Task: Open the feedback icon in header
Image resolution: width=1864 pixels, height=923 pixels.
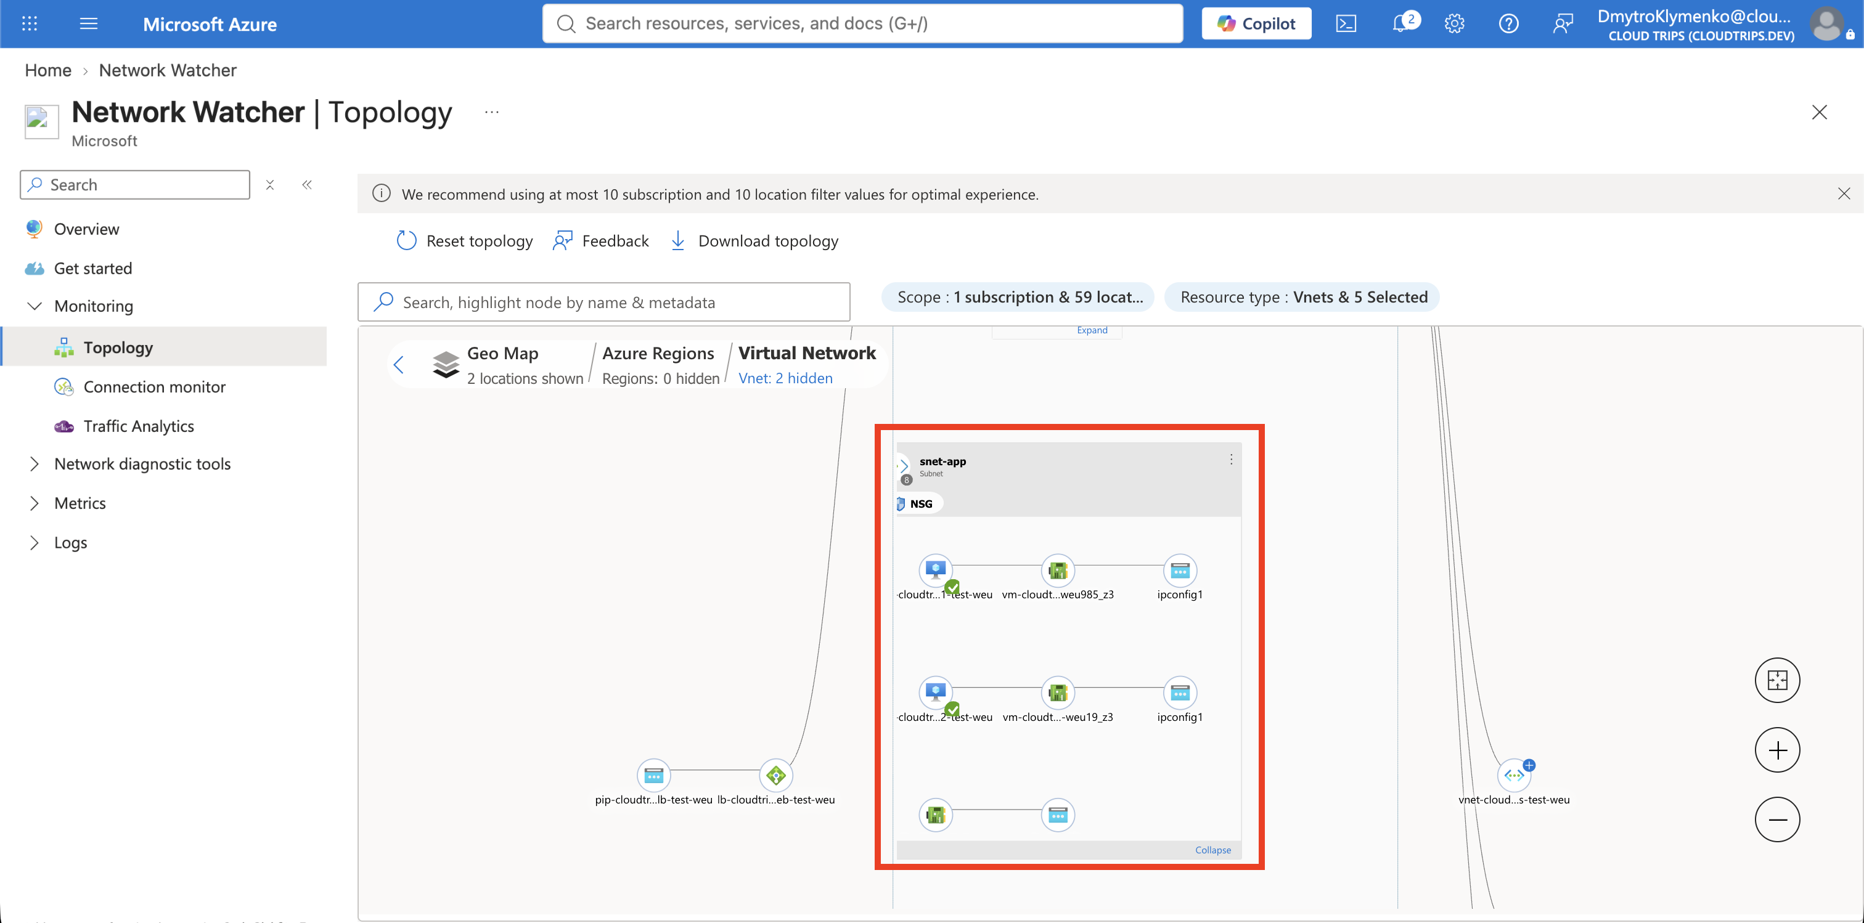Action: coord(1562,24)
